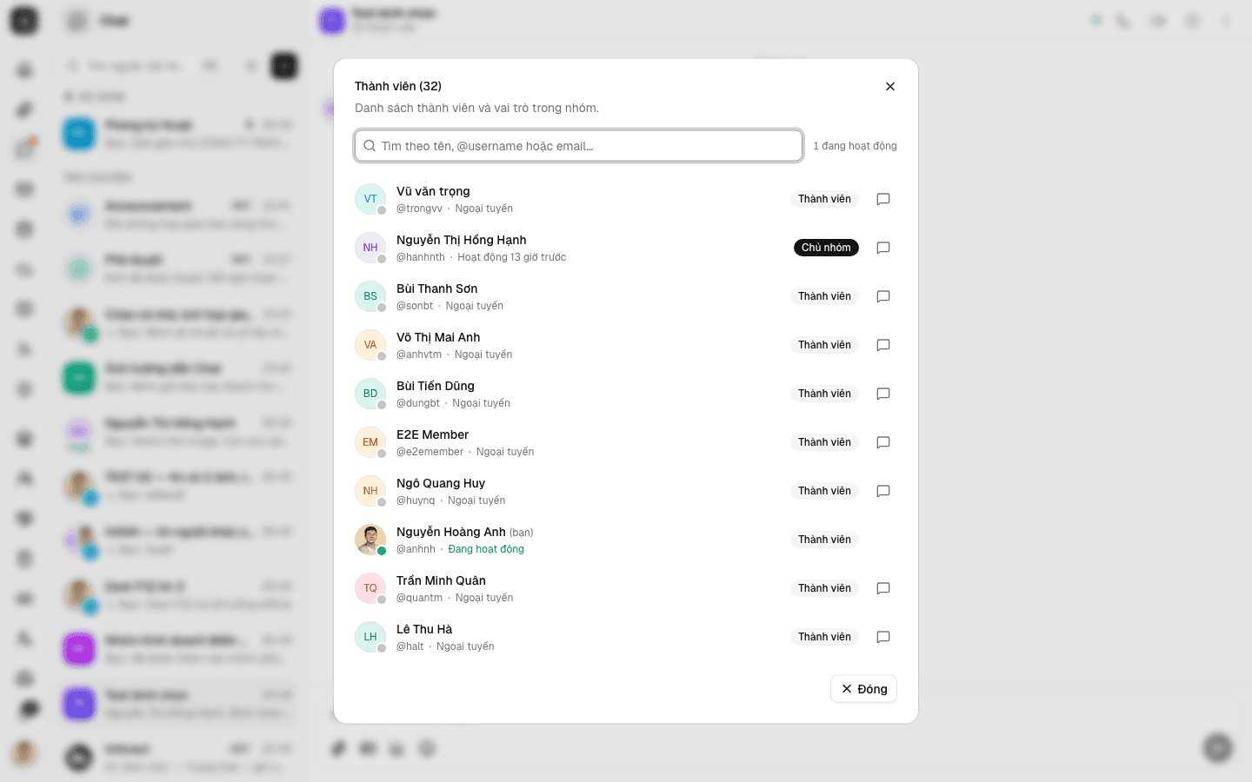Image resolution: width=1252 pixels, height=782 pixels.
Task: Click the name Nguyễn Thị Hồng Hạnh
Action: point(461,240)
